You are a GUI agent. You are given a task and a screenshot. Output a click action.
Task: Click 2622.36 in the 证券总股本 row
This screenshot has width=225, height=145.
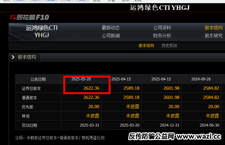pyautogui.click(x=91, y=88)
